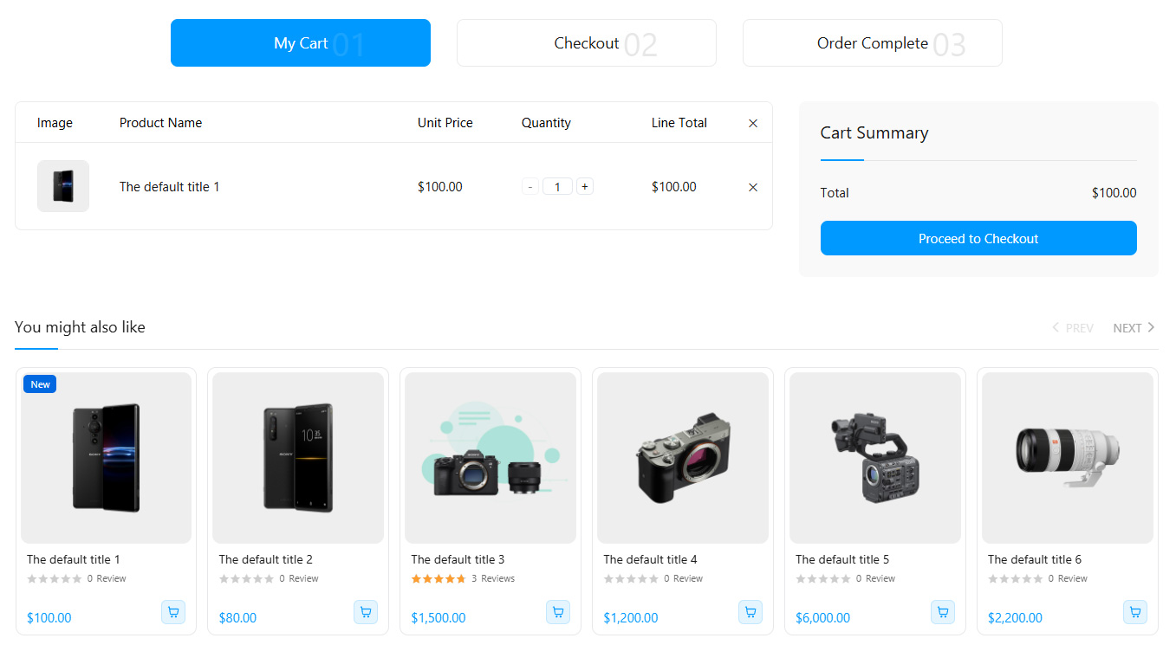Screen dimensions: 1176x651
Task: Click the cart quantity input field
Action: pos(557,187)
